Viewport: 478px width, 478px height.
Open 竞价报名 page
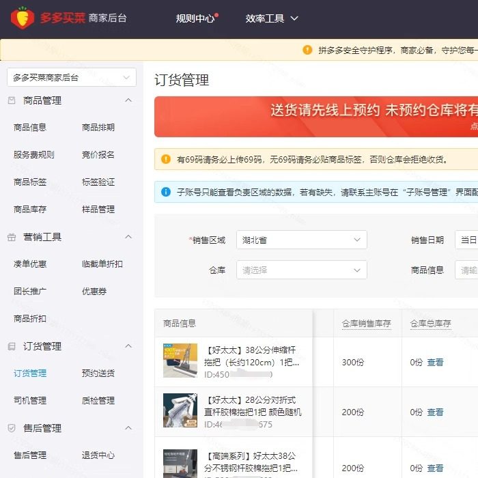point(98,154)
